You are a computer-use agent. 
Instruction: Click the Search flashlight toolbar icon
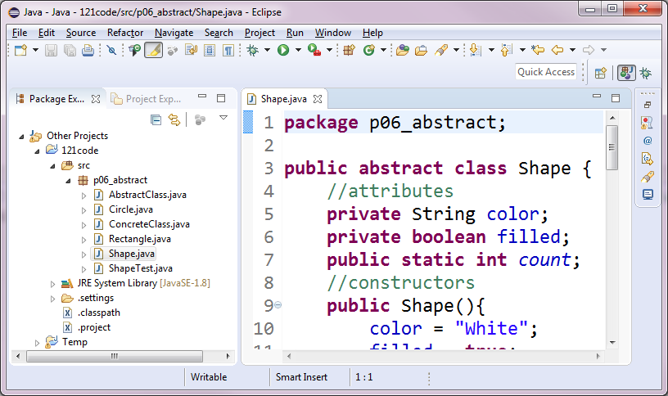(441, 50)
